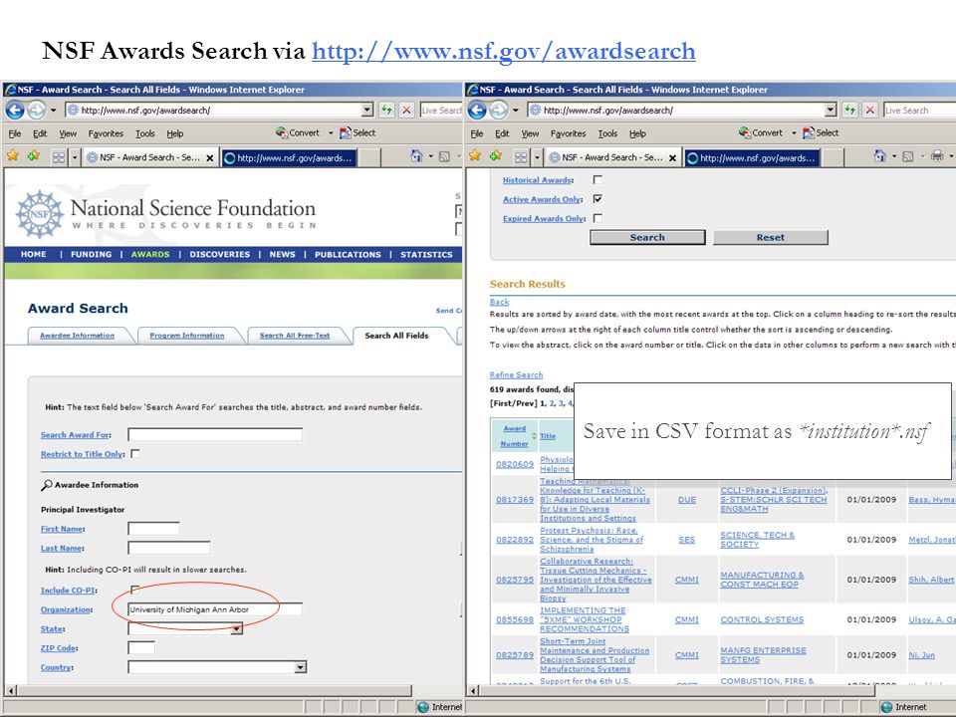Switch to Program Information tab
This screenshot has height=717, width=956.
[187, 336]
